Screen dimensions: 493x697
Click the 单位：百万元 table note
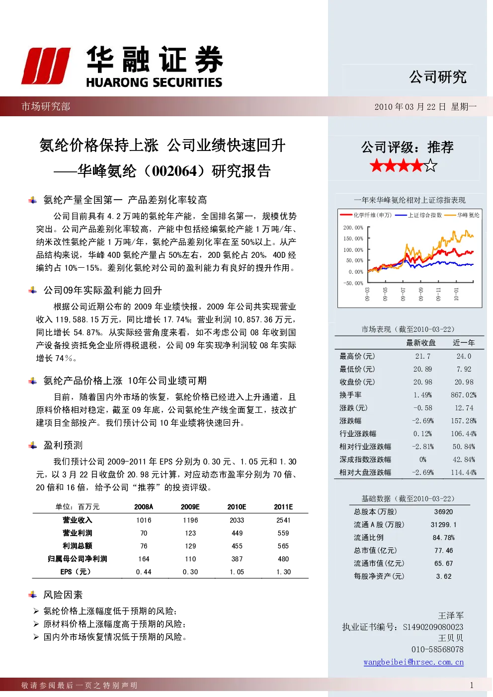coord(78,507)
